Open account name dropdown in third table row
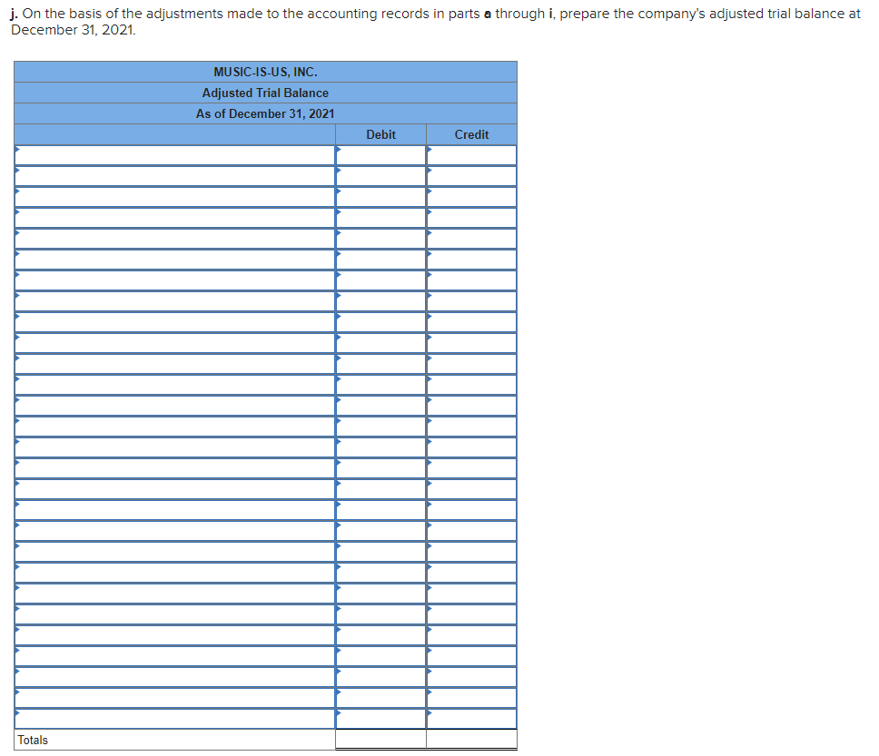The image size is (879, 756). click(175, 197)
